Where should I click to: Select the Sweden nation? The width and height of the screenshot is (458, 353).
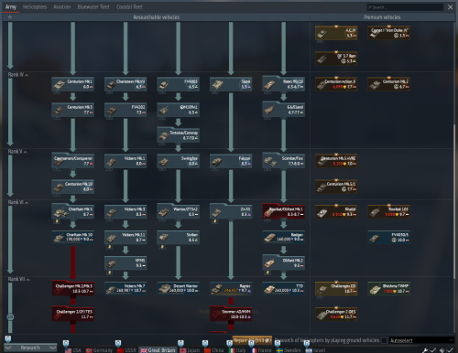289,350
